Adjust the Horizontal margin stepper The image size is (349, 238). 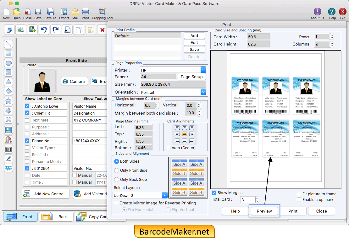coord(157,105)
